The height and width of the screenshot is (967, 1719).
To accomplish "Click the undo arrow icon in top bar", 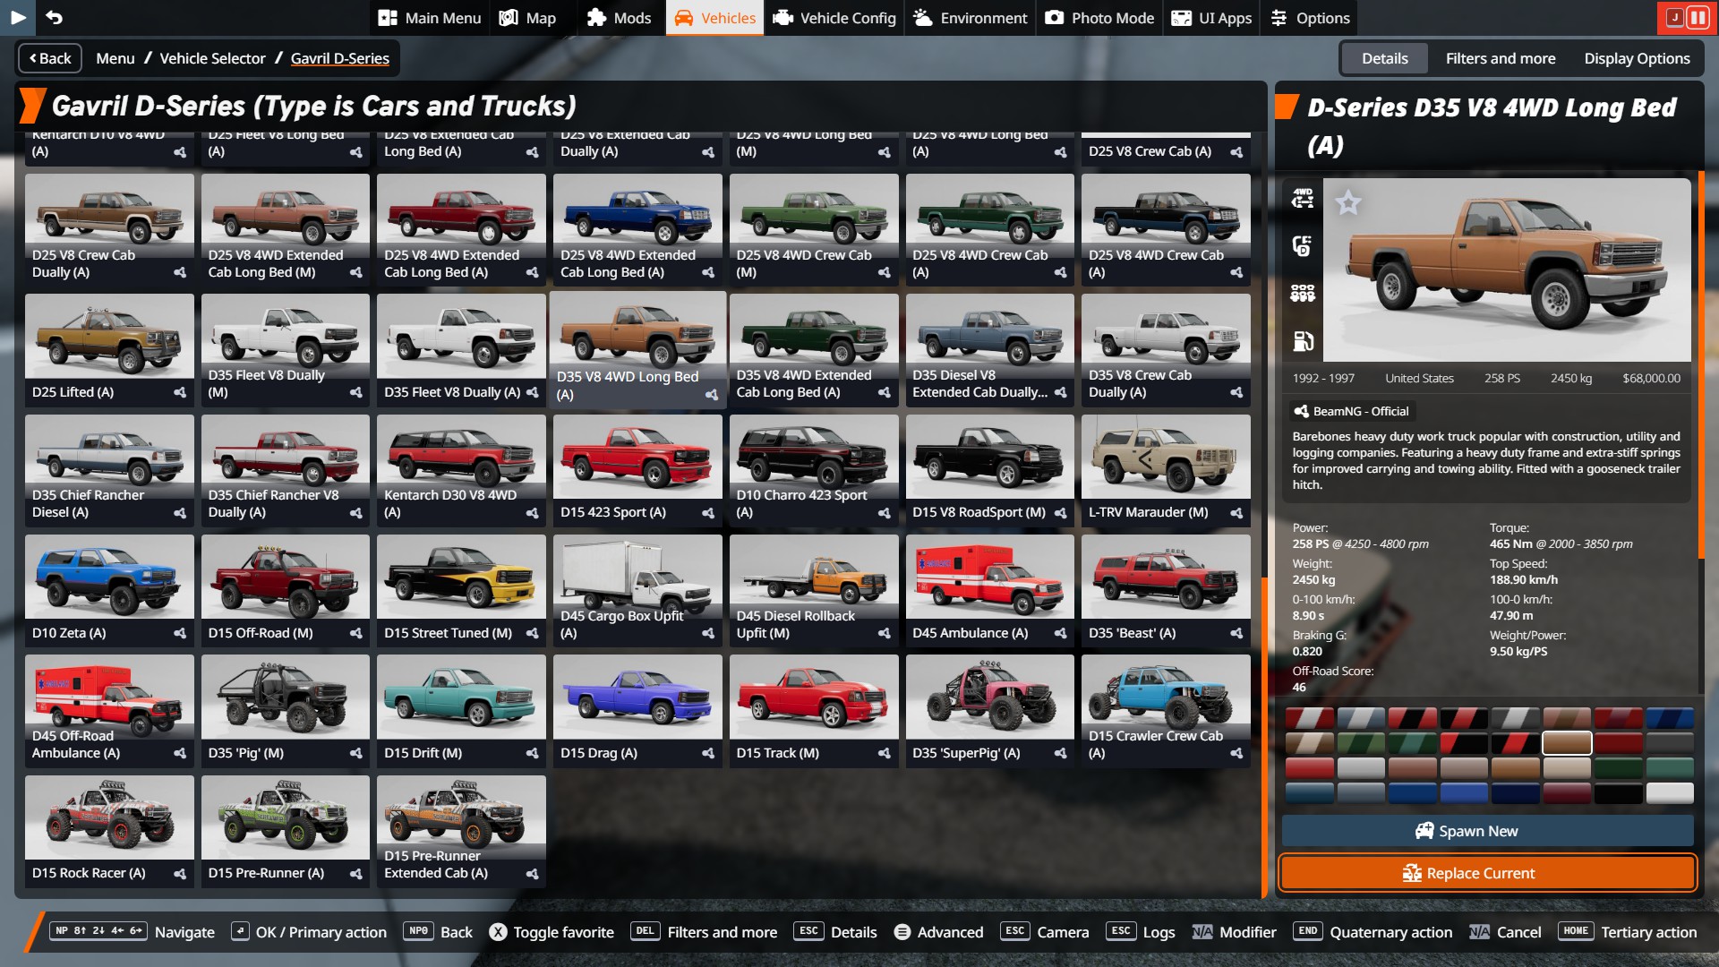I will [x=54, y=17].
